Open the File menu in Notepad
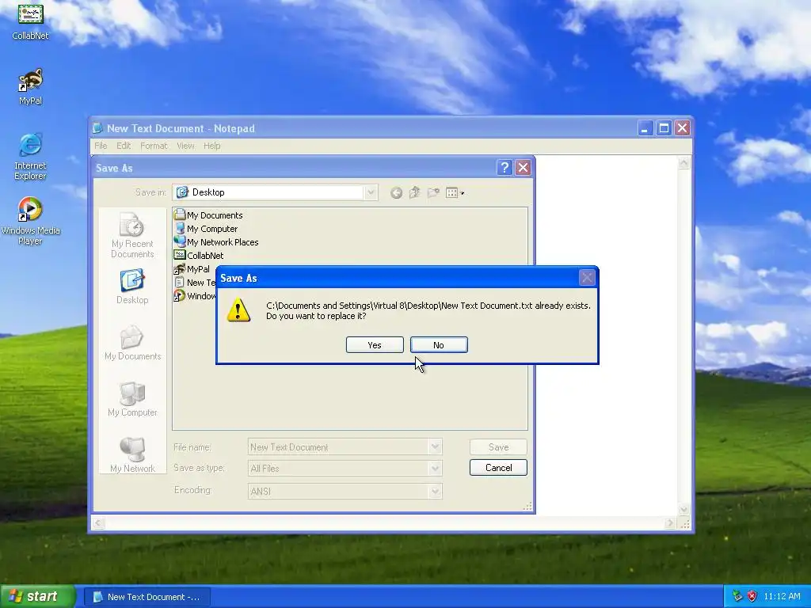The height and width of the screenshot is (608, 811). (101, 146)
